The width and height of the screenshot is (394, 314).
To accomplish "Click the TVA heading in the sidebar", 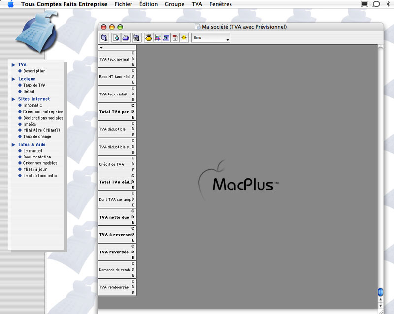I will click(x=22, y=65).
